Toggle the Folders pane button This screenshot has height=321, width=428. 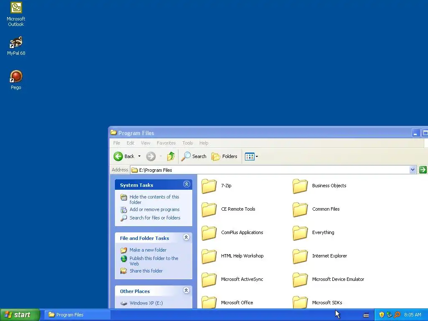224,156
